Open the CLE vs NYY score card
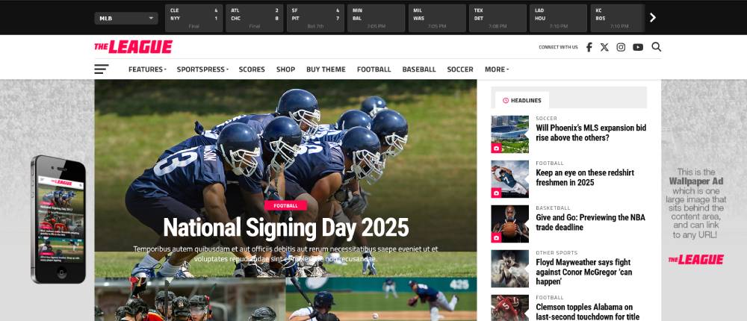 194,18
